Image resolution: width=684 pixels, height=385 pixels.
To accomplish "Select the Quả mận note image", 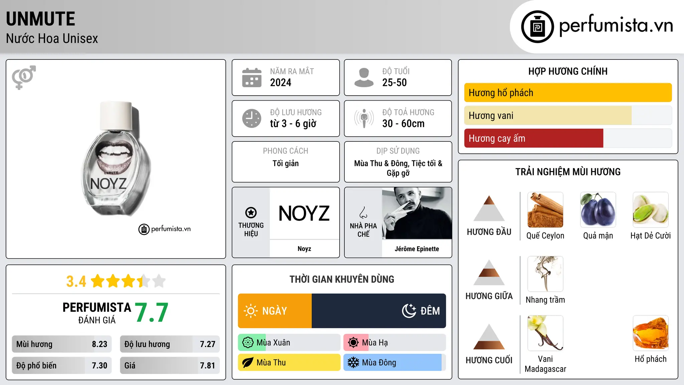I will pyautogui.click(x=598, y=210).
